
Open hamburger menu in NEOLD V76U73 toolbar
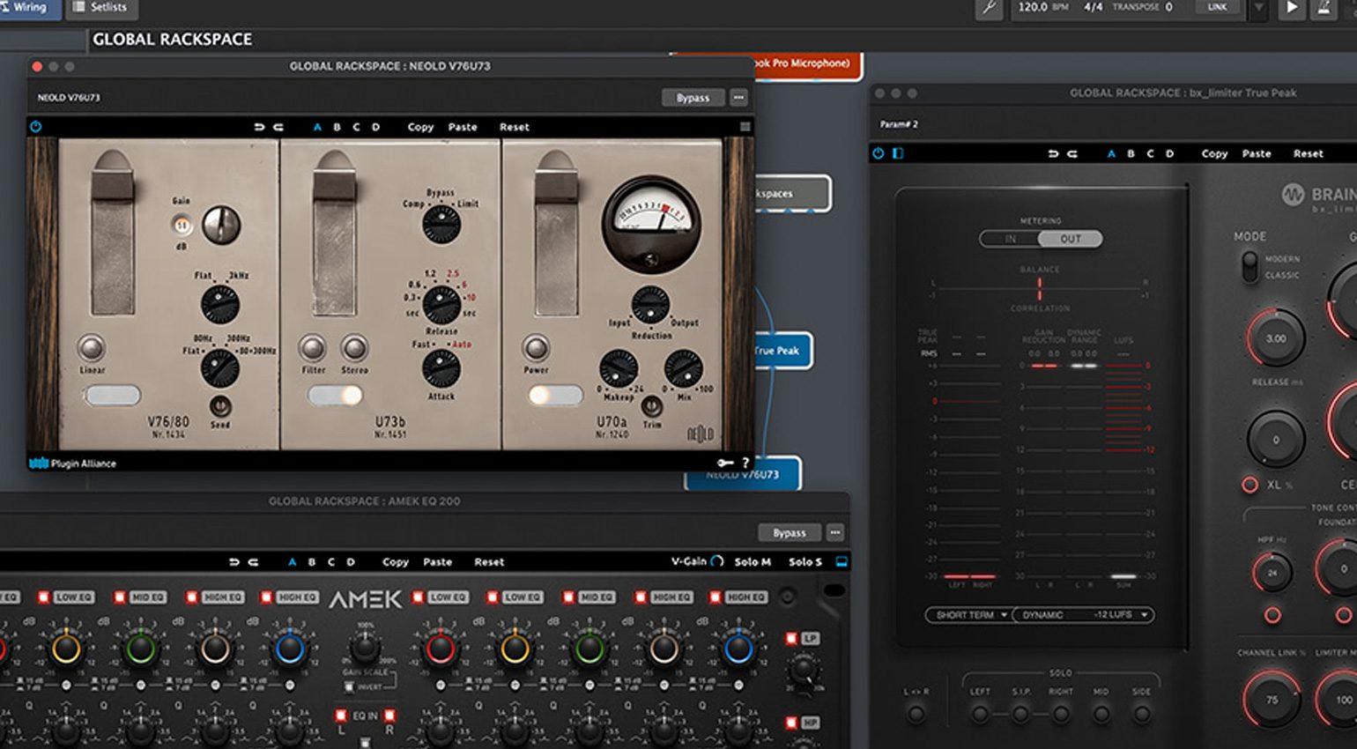coord(745,127)
